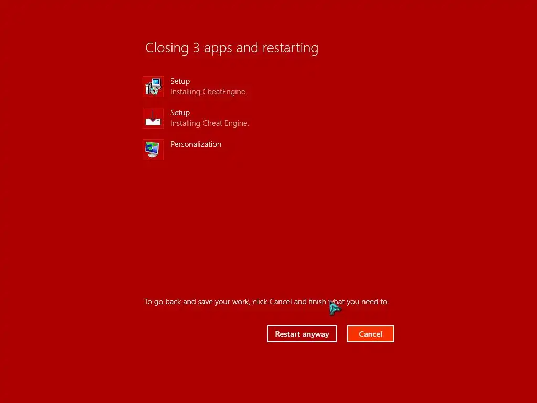Click the 'To go back and save your work' message
The image size is (537, 403).
(x=266, y=302)
